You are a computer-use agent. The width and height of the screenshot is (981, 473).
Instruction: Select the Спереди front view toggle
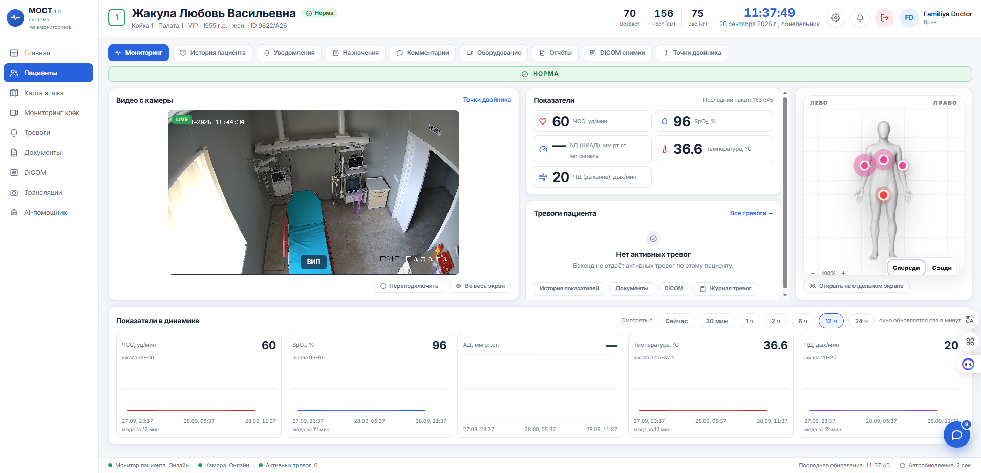tap(906, 267)
